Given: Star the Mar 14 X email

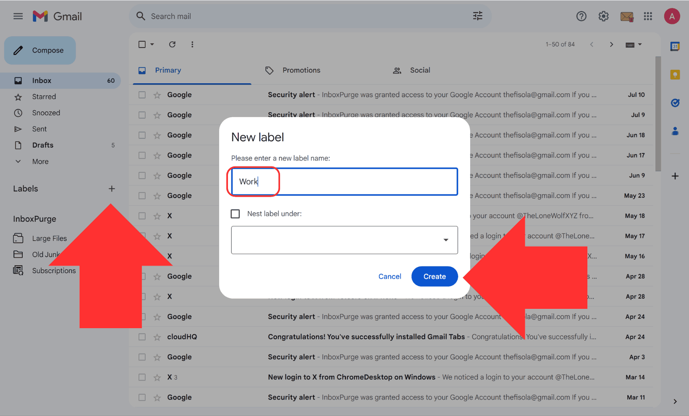Looking at the screenshot, I should click(157, 377).
